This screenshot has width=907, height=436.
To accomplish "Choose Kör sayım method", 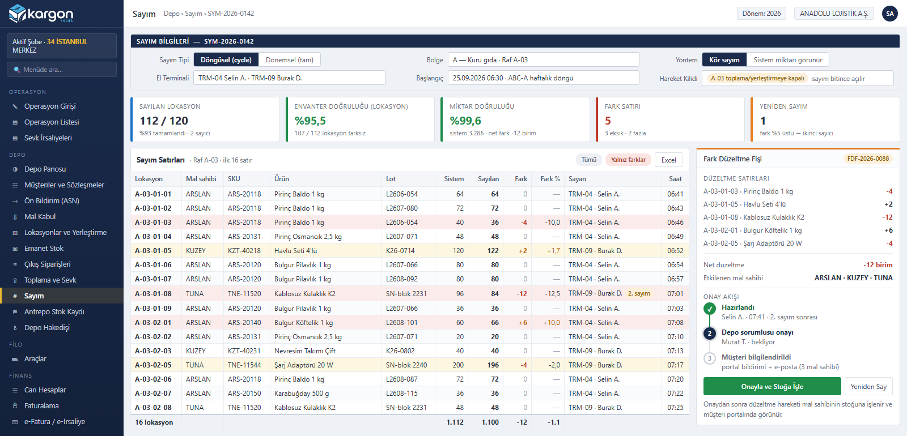I will (x=724, y=60).
